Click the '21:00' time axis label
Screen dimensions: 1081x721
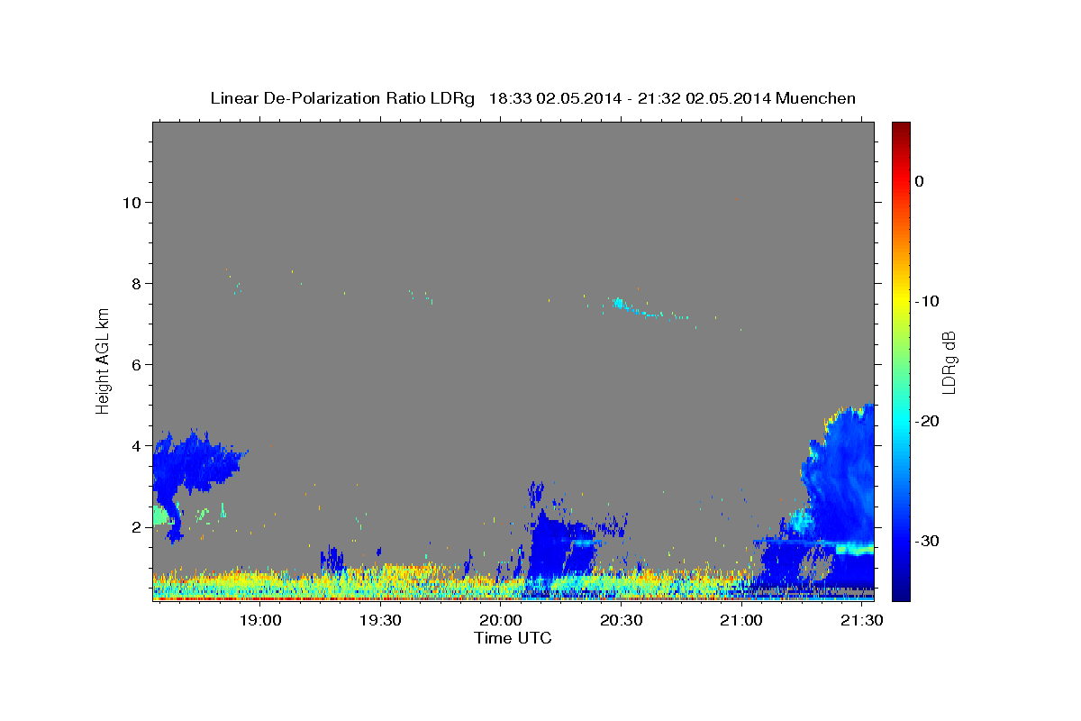click(740, 621)
